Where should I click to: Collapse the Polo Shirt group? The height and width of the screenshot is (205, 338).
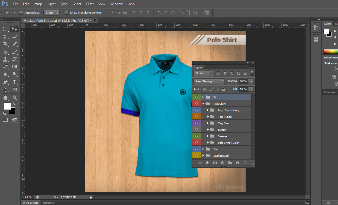[203, 104]
